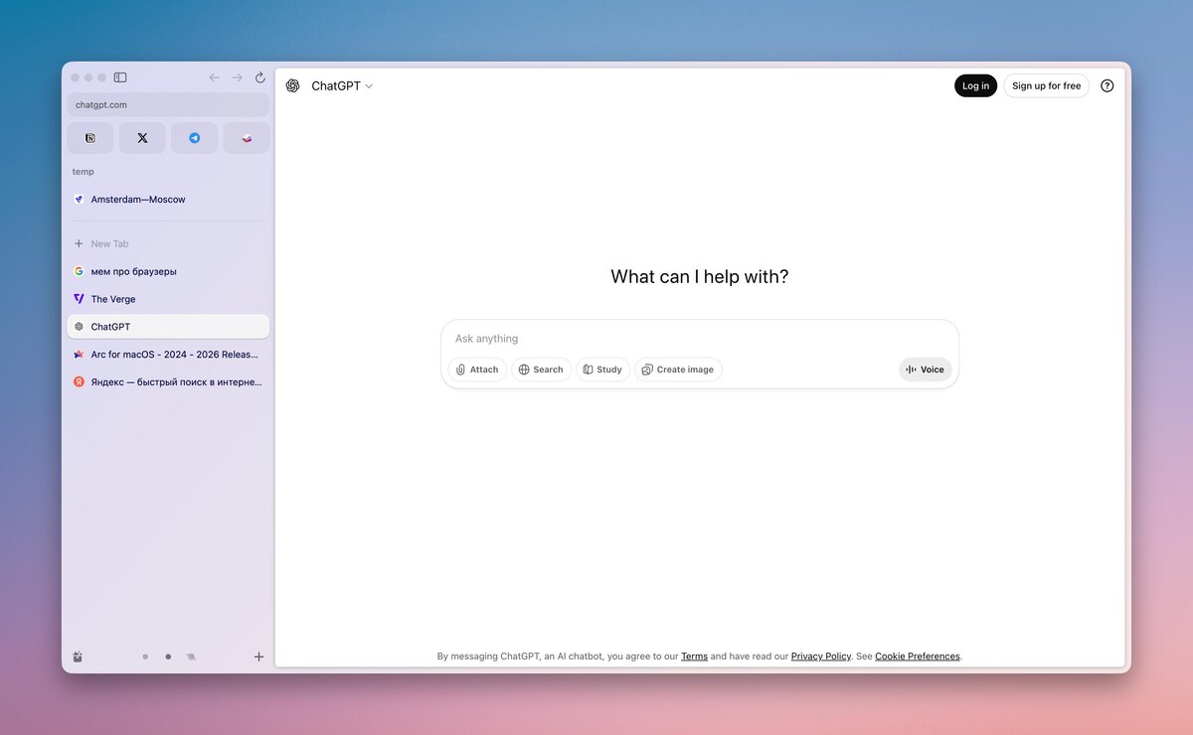Open the Terms link
This screenshot has height=735, width=1193.
pyautogui.click(x=694, y=657)
